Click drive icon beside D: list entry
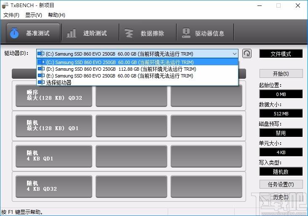The width and height of the screenshot is (308, 216). coord(41,69)
